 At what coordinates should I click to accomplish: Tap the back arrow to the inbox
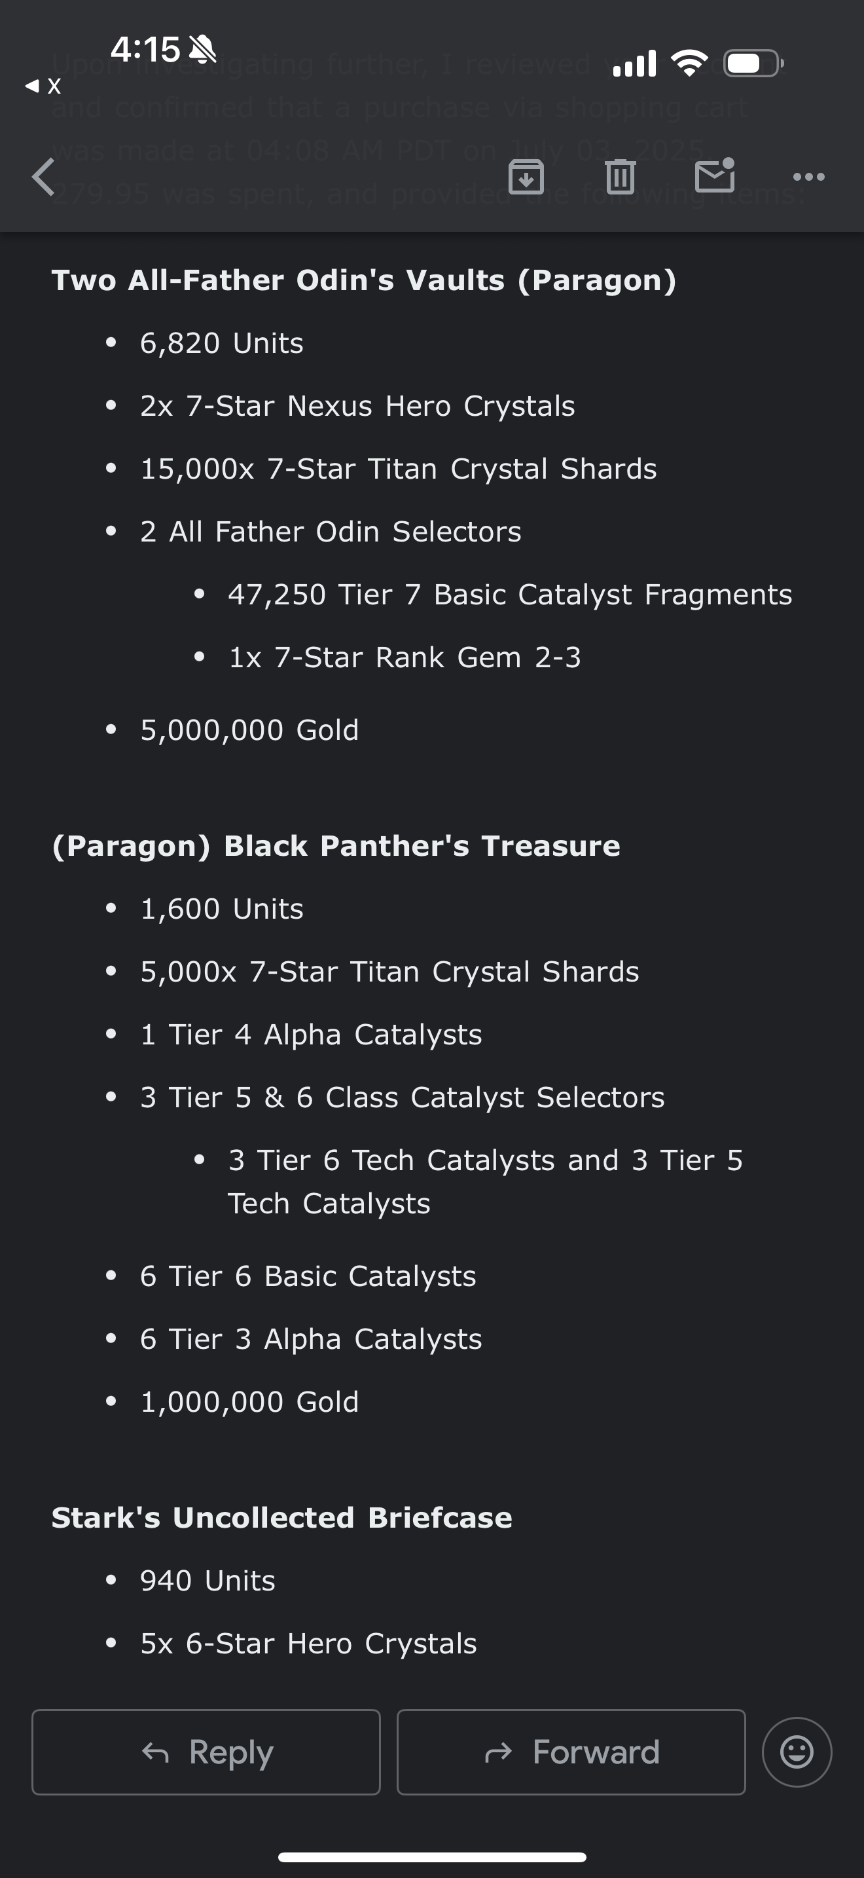(44, 177)
